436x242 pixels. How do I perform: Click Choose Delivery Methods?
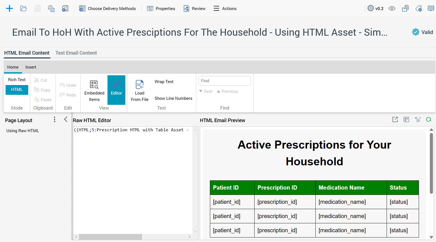tap(107, 8)
